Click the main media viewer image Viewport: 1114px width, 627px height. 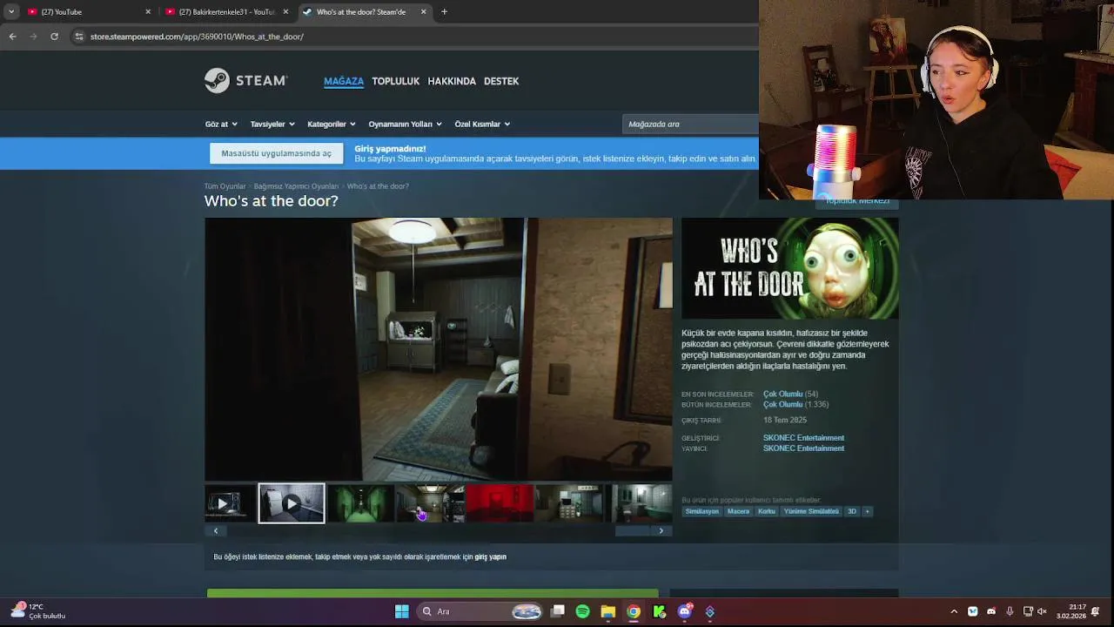[x=439, y=348]
